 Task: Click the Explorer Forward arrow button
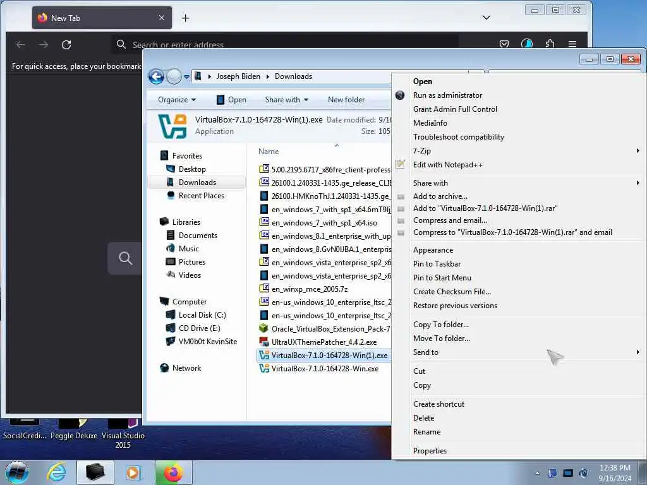click(x=174, y=76)
